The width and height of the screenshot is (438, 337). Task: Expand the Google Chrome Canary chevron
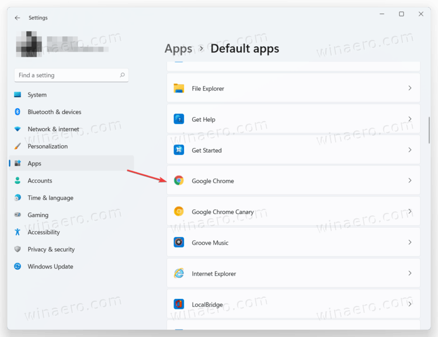[410, 211]
